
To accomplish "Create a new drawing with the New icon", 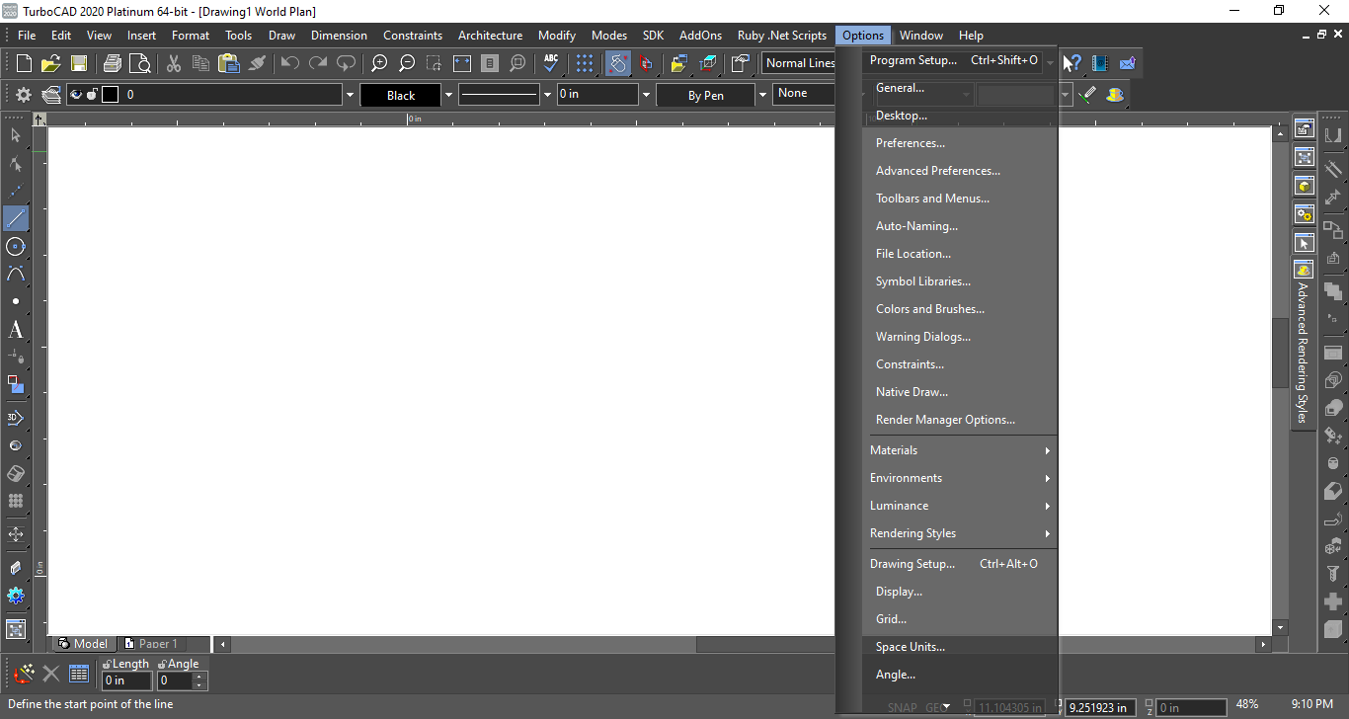I will pyautogui.click(x=24, y=63).
